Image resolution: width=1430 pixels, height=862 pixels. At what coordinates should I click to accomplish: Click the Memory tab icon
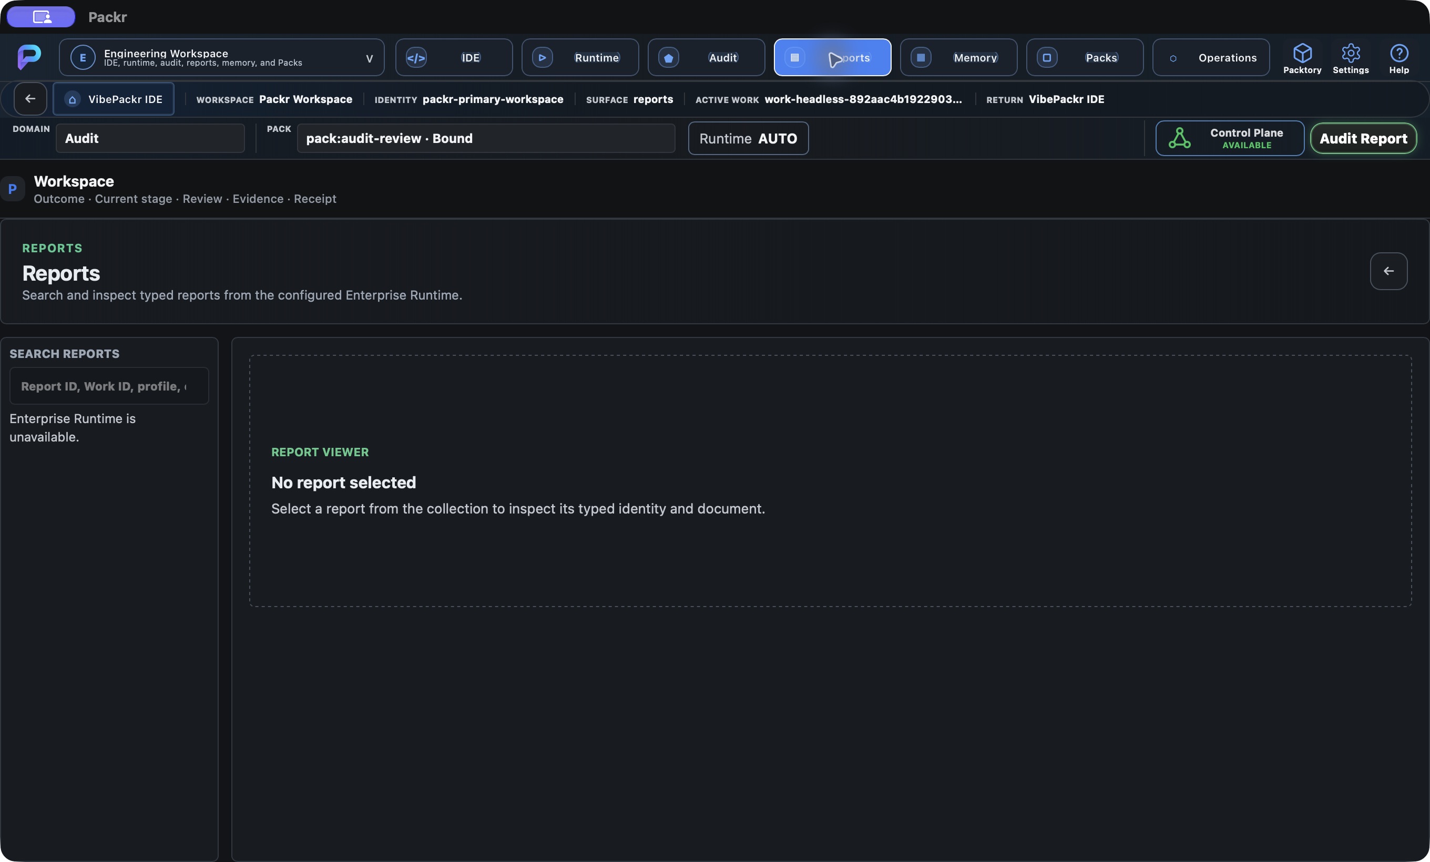(x=921, y=57)
